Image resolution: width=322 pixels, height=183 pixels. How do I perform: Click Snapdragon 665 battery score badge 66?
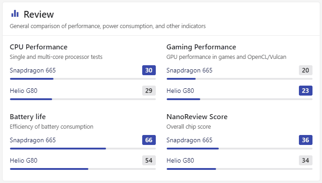(x=149, y=140)
